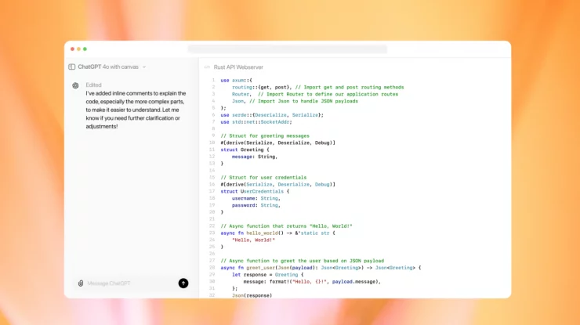Click the 'message: String,' line
The height and width of the screenshot is (325, 580).
[x=255, y=157]
